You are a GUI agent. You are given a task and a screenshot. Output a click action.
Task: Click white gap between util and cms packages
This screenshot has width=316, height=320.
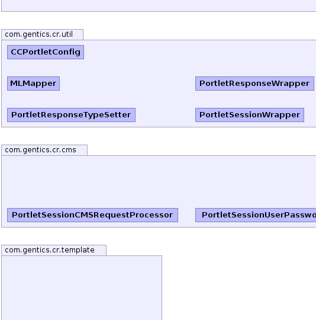click(x=159, y=136)
